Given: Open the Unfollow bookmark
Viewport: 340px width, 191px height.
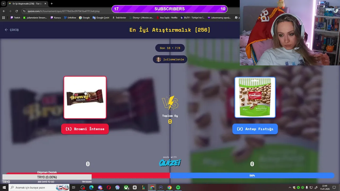Looking at the screenshot, I should 70,18.
